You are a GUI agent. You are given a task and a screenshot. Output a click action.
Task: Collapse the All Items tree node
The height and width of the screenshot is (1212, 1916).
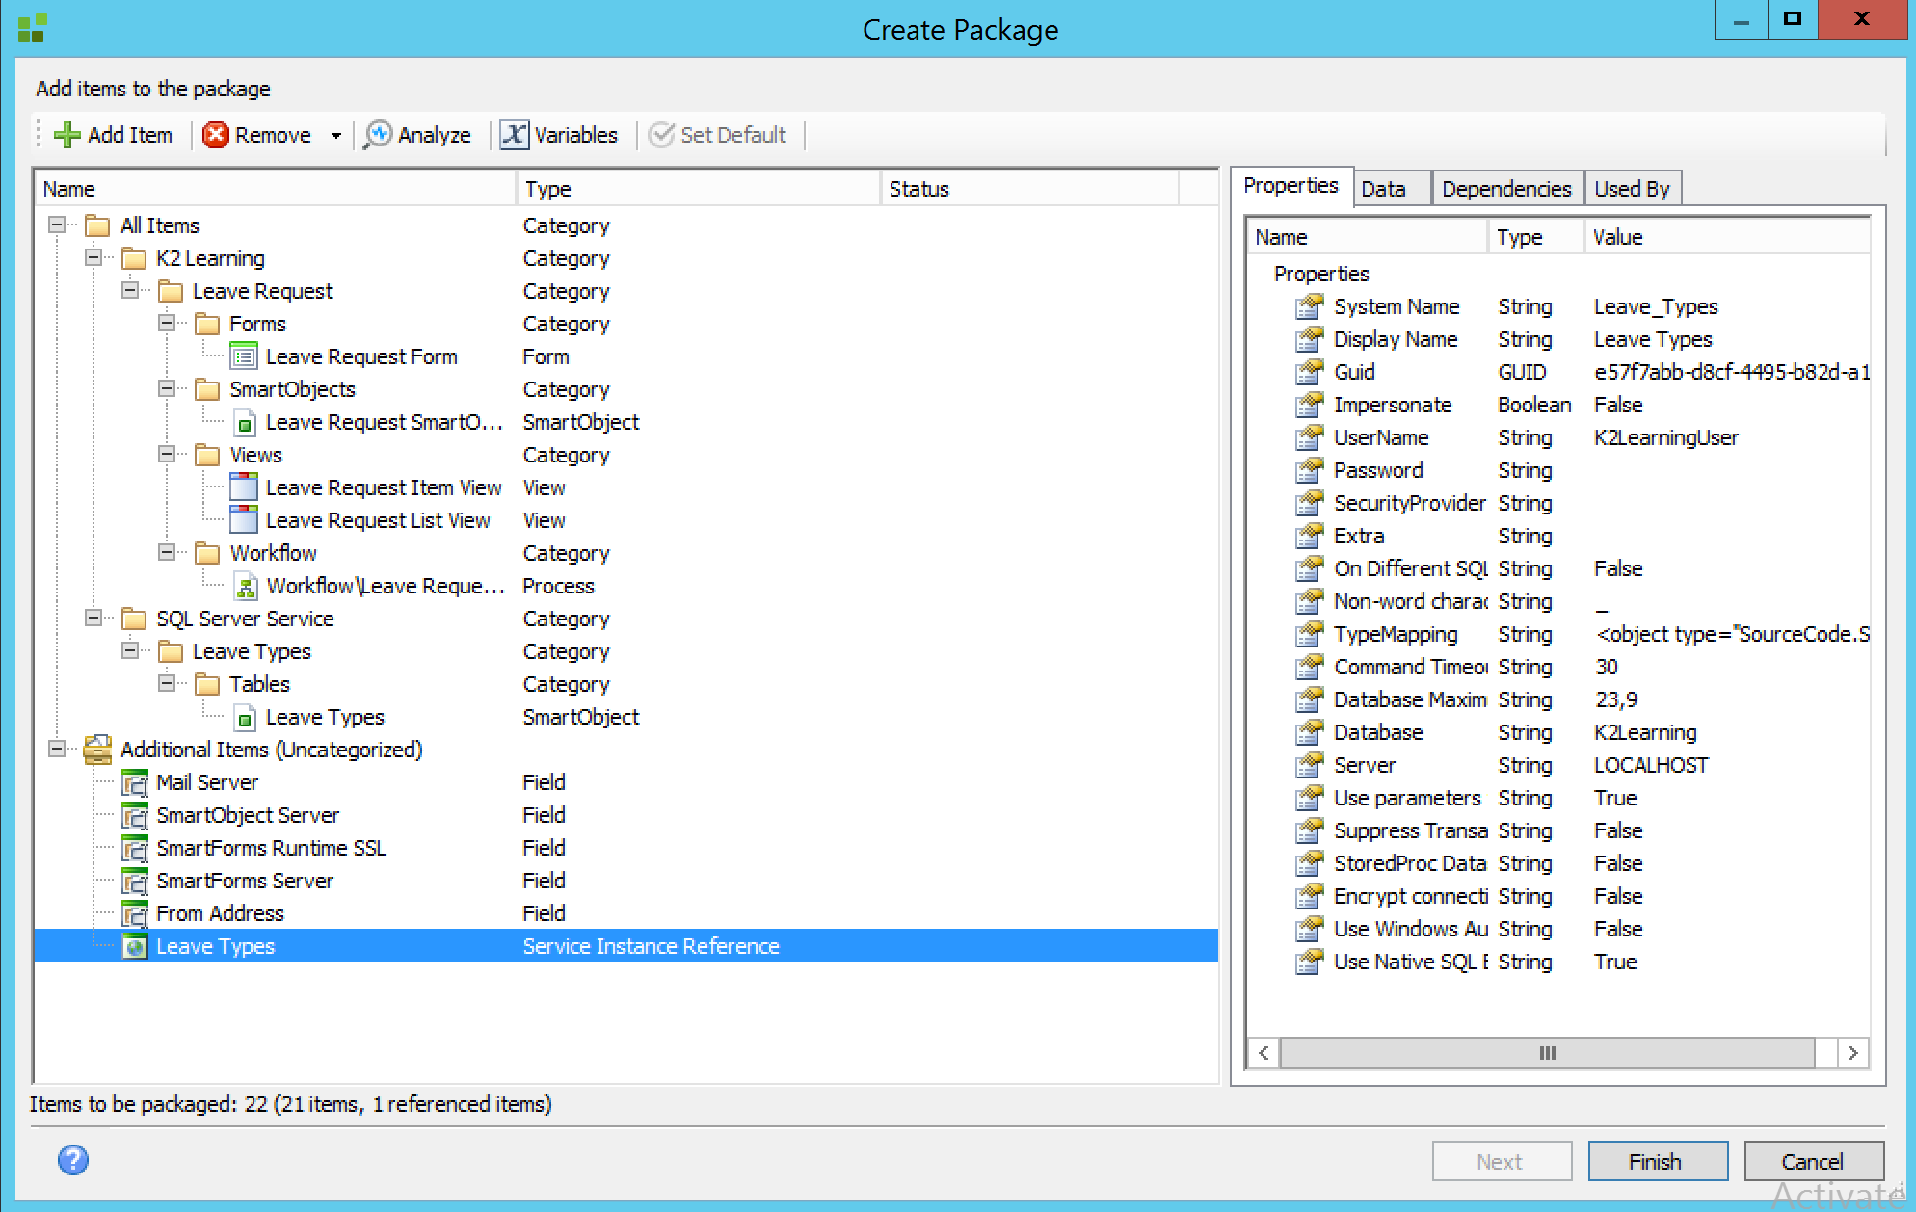click(58, 224)
